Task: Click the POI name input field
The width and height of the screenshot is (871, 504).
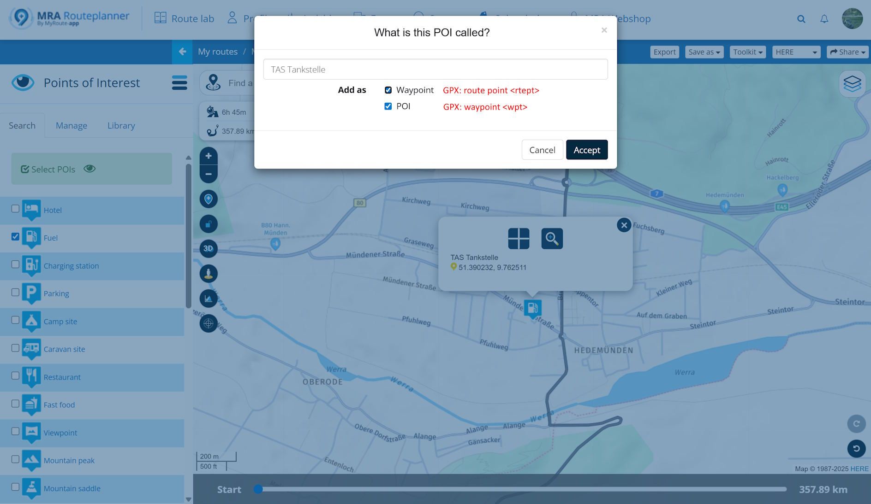Action: [x=435, y=69]
